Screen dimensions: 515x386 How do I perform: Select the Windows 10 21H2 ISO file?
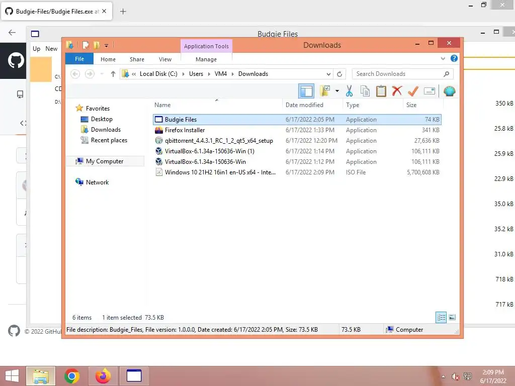[297, 172]
